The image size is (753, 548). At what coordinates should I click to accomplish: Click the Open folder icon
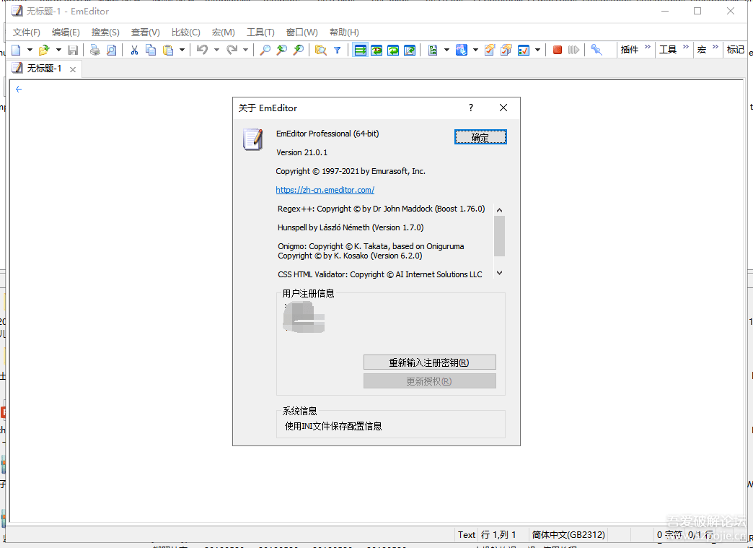44,50
